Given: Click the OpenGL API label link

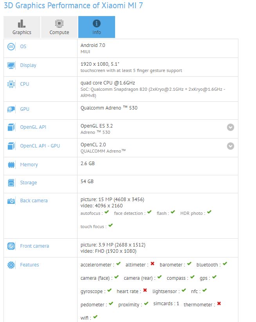Looking at the screenshot, I should [x=33, y=127].
